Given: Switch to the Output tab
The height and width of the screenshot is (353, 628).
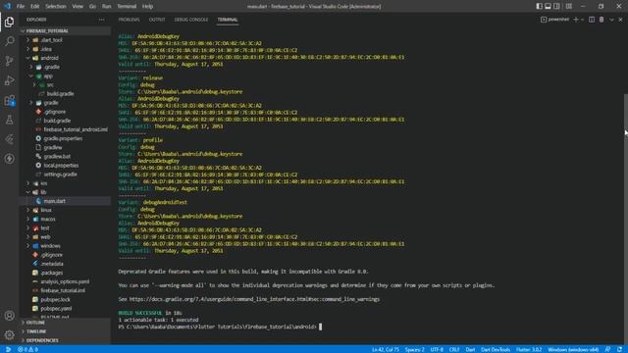Looking at the screenshot, I should tap(157, 20).
